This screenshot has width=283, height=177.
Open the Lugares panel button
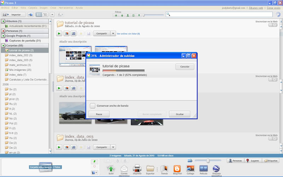pyautogui.click(x=253, y=161)
